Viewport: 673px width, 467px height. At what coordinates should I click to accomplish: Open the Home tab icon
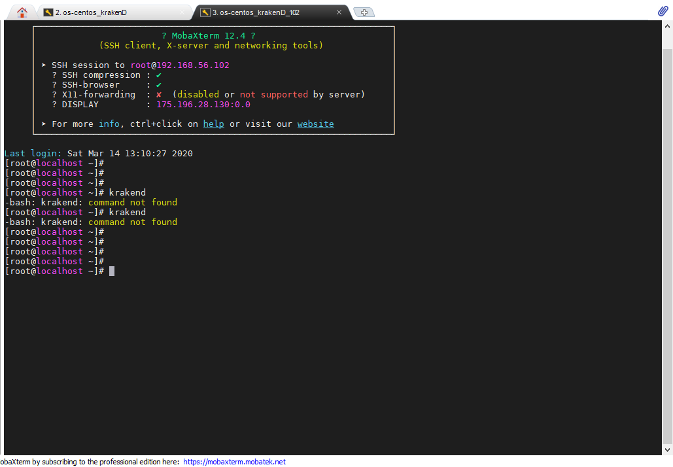pos(22,12)
